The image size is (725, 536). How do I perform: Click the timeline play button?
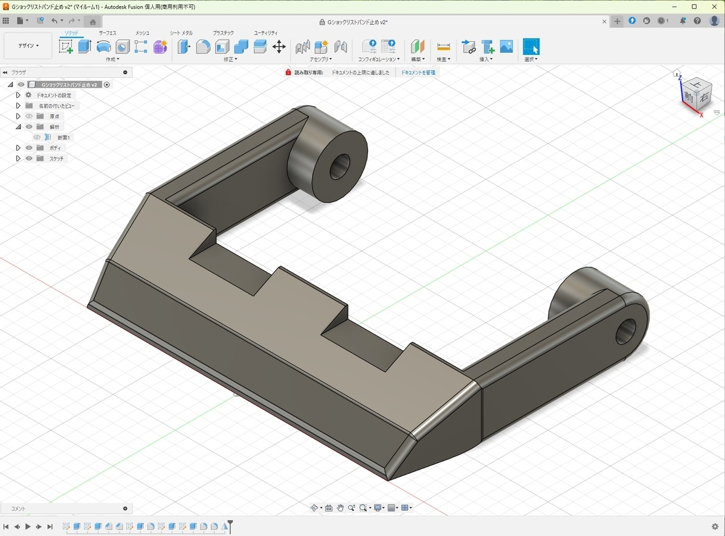[28, 527]
